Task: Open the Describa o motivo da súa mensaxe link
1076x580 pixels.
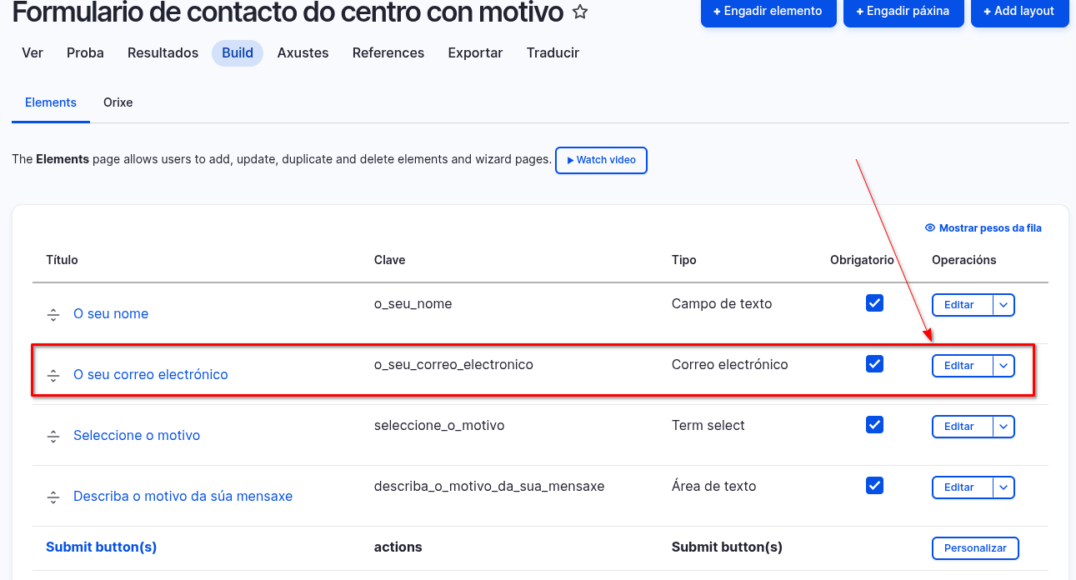Action: 183,496
